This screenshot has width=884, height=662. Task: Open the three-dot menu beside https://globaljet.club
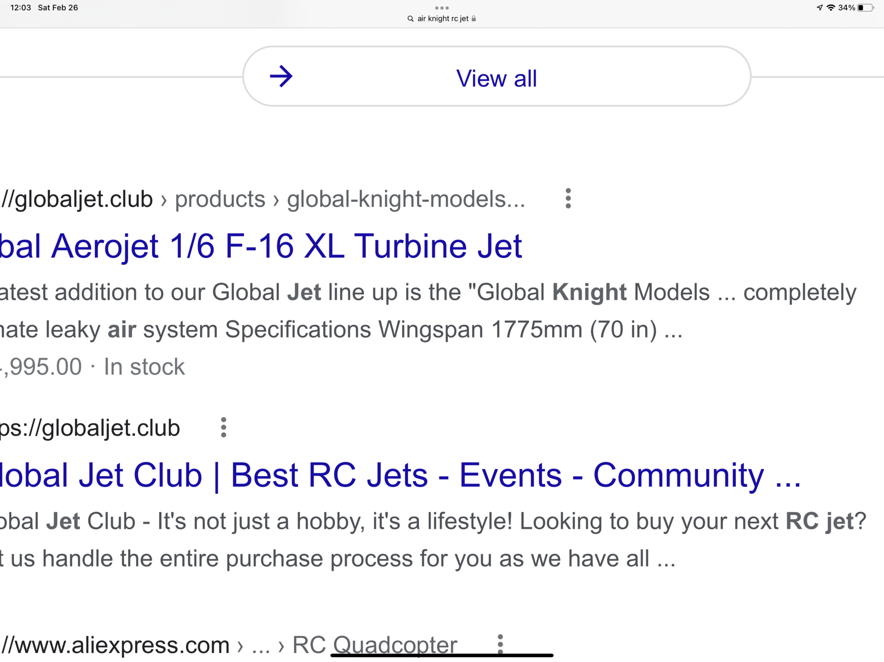click(x=224, y=427)
